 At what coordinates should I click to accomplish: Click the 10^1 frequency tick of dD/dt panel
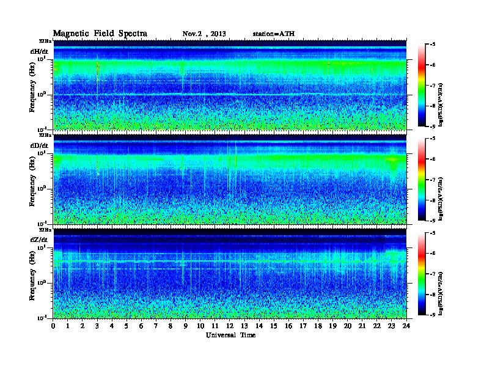(42, 153)
